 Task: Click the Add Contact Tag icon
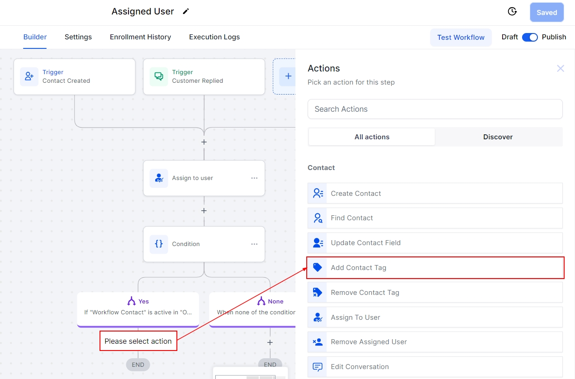pyautogui.click(x=318, y=268)
